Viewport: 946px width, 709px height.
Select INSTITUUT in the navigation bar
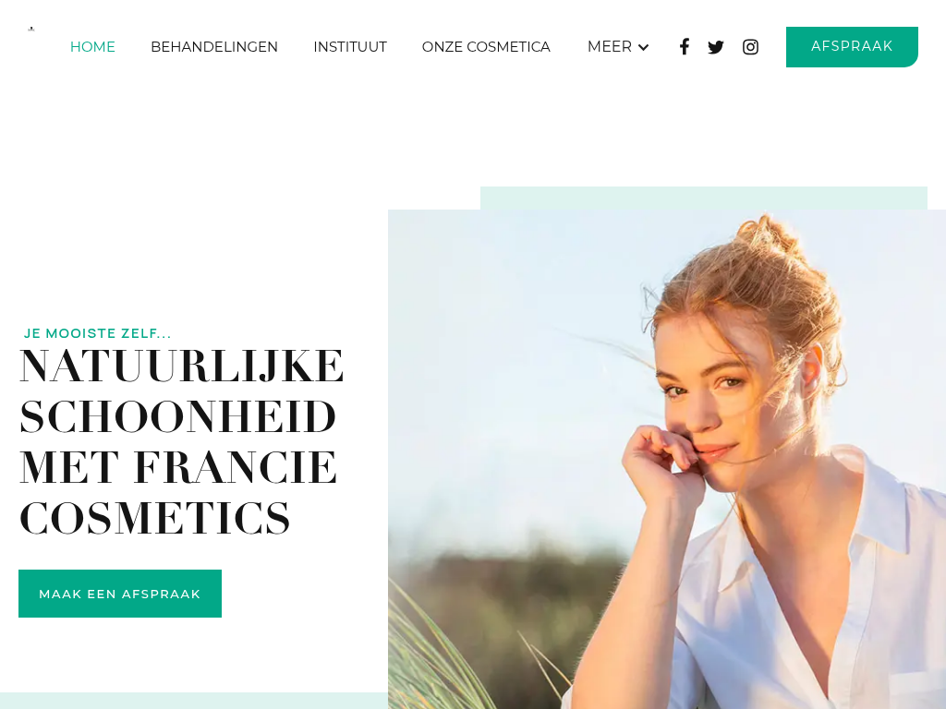point(350,46)
